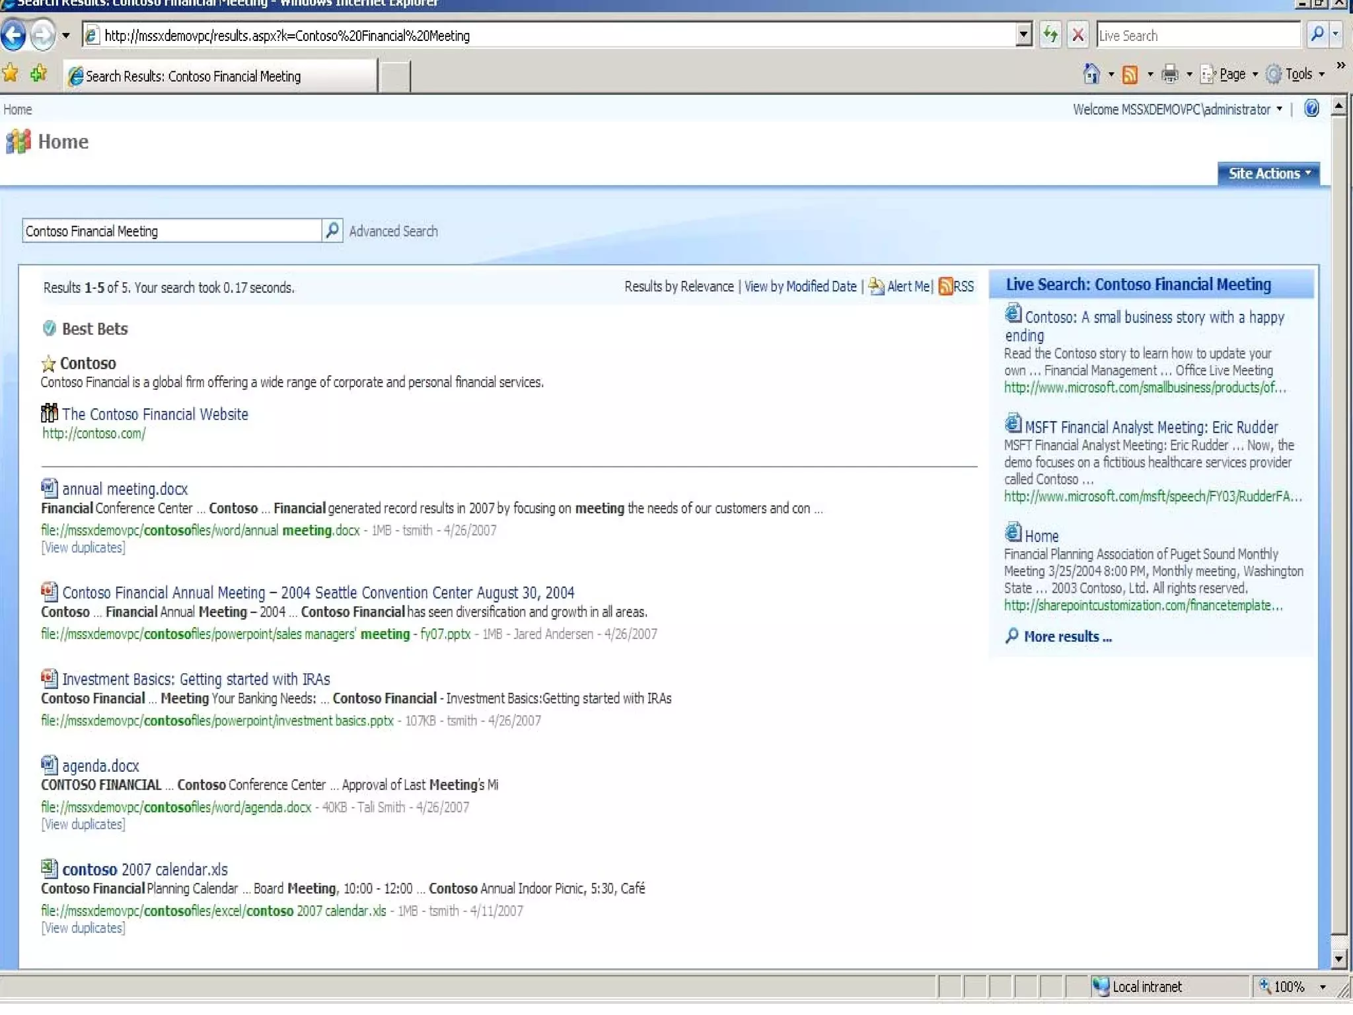Expand the Welcome administrator user menu
1353x1015 pixels.
[x=1177, y=110]
